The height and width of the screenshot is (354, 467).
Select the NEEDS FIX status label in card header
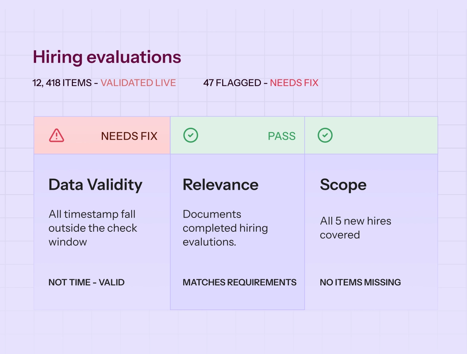129,136
